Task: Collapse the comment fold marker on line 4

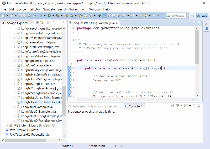Action: (x=75, y=40)
